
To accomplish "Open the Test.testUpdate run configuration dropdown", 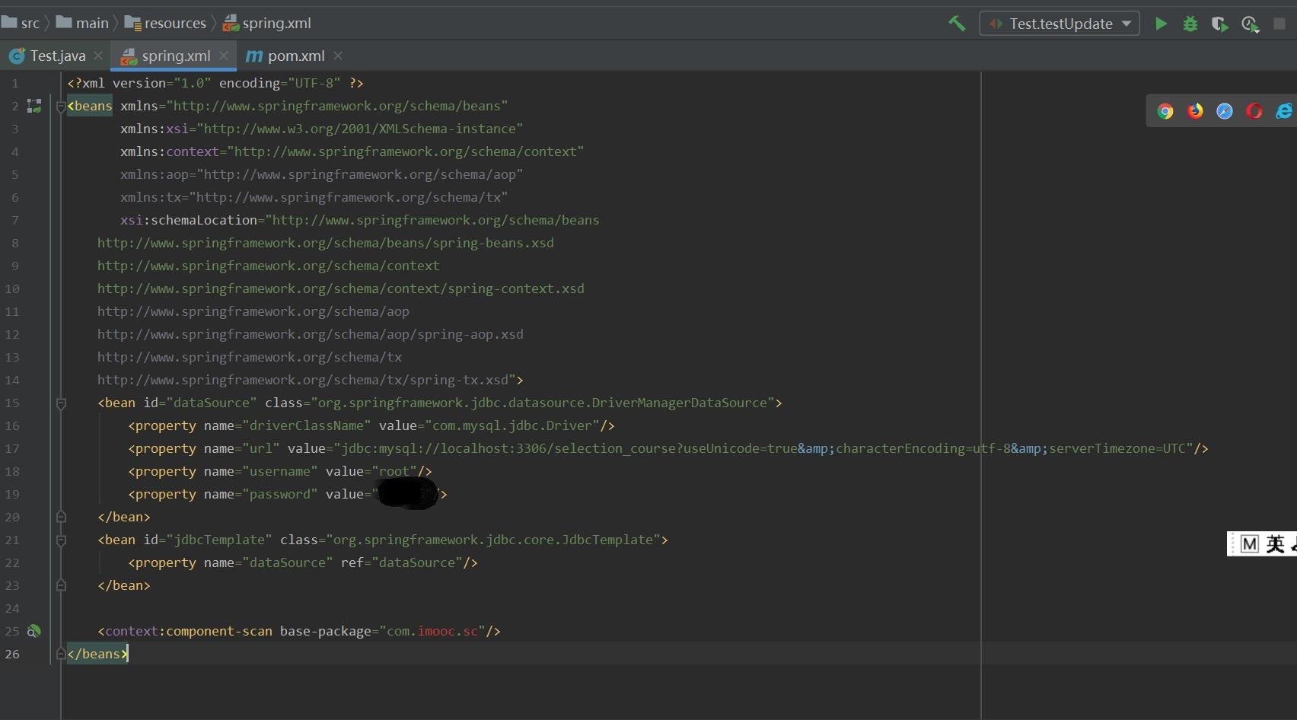I will [x=1060, y=24].
